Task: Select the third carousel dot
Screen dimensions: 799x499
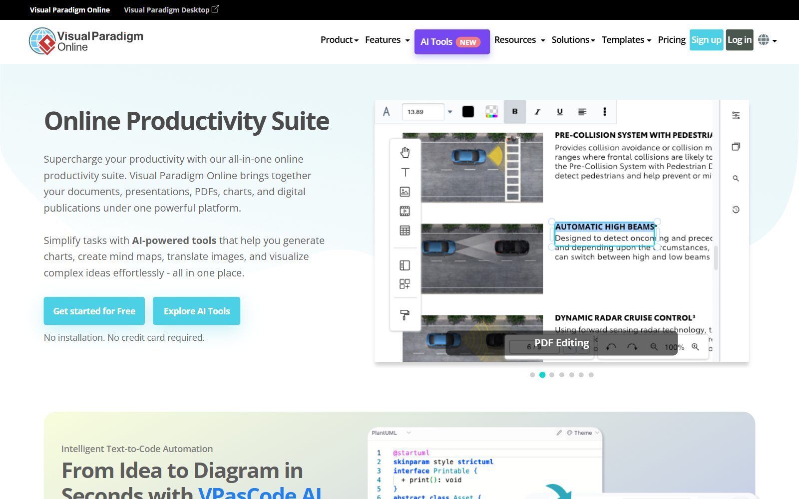Action: 552,375
